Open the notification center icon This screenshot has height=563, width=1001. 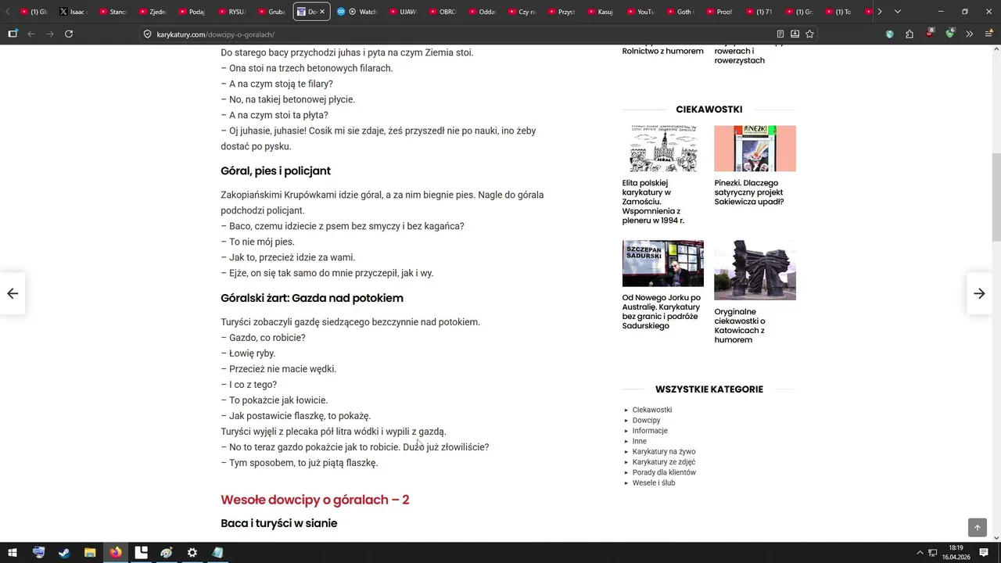[984, 553]
